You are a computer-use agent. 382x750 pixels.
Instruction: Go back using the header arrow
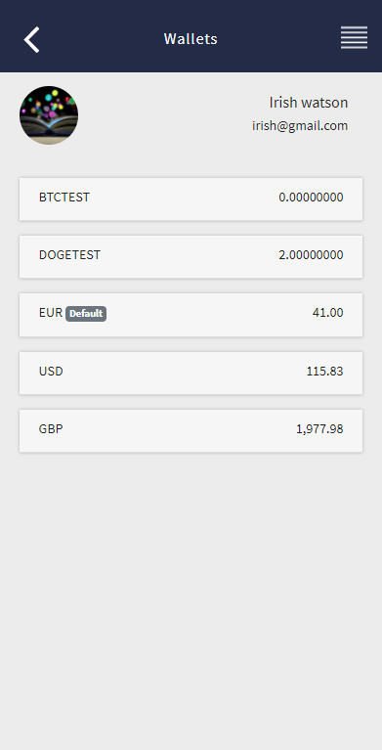coord(31,39)
